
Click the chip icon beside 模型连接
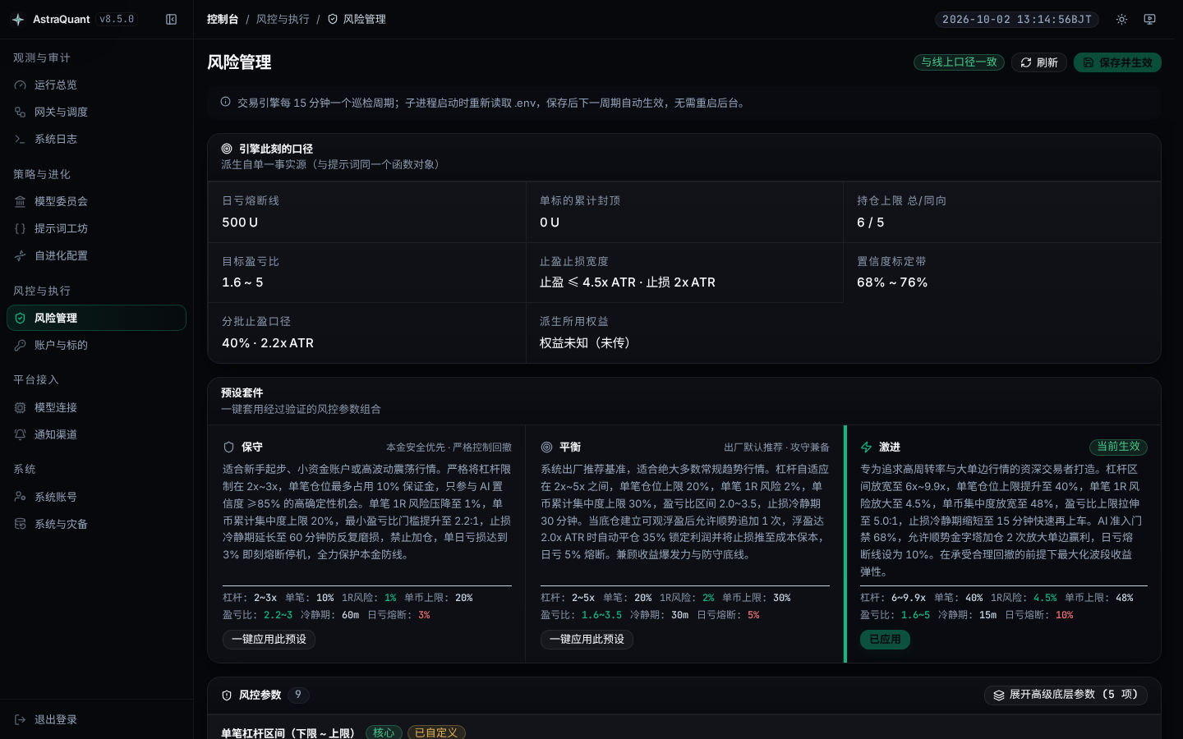(x=21, y=407)
